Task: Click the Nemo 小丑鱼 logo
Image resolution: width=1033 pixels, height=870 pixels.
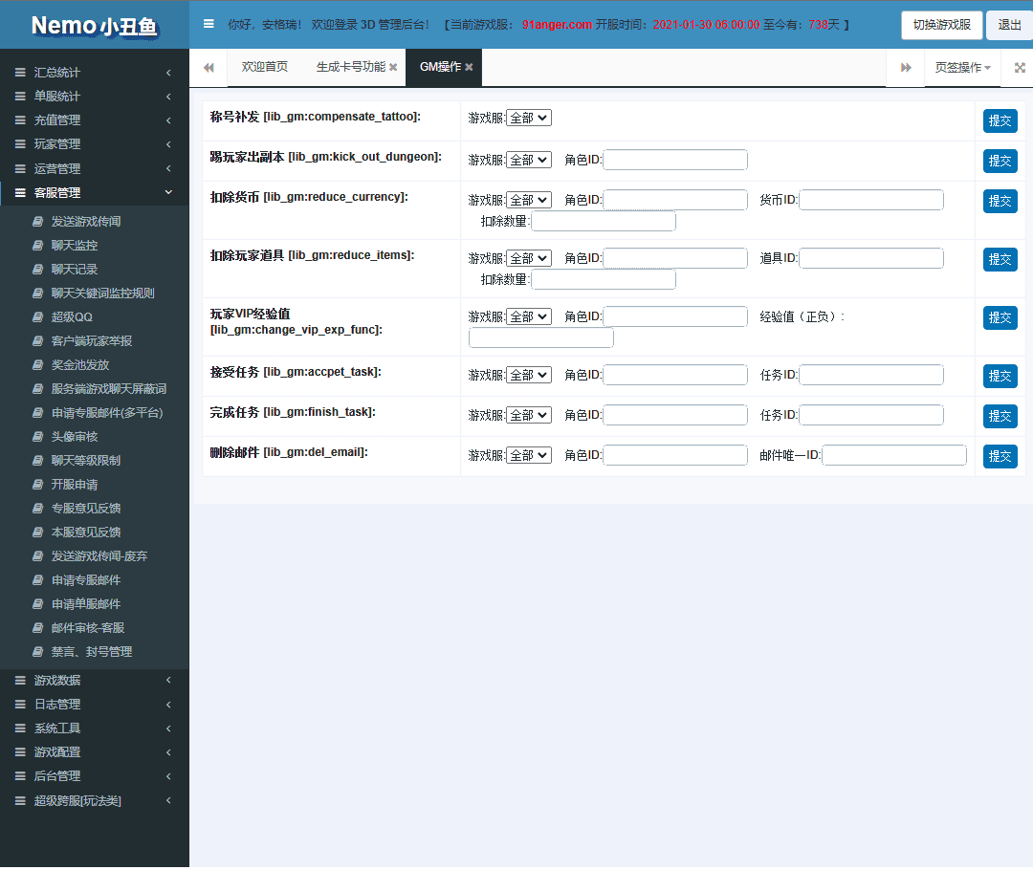Action: pos(93,24)
